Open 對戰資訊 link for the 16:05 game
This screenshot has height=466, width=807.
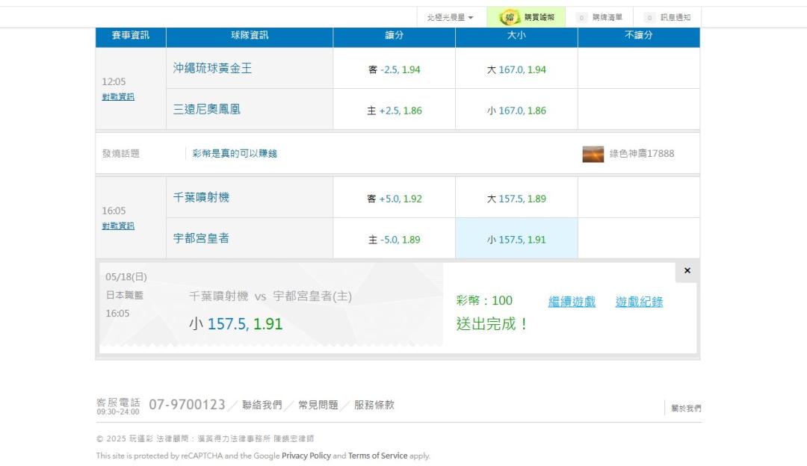pyautogui.click(x=118, y=226)
